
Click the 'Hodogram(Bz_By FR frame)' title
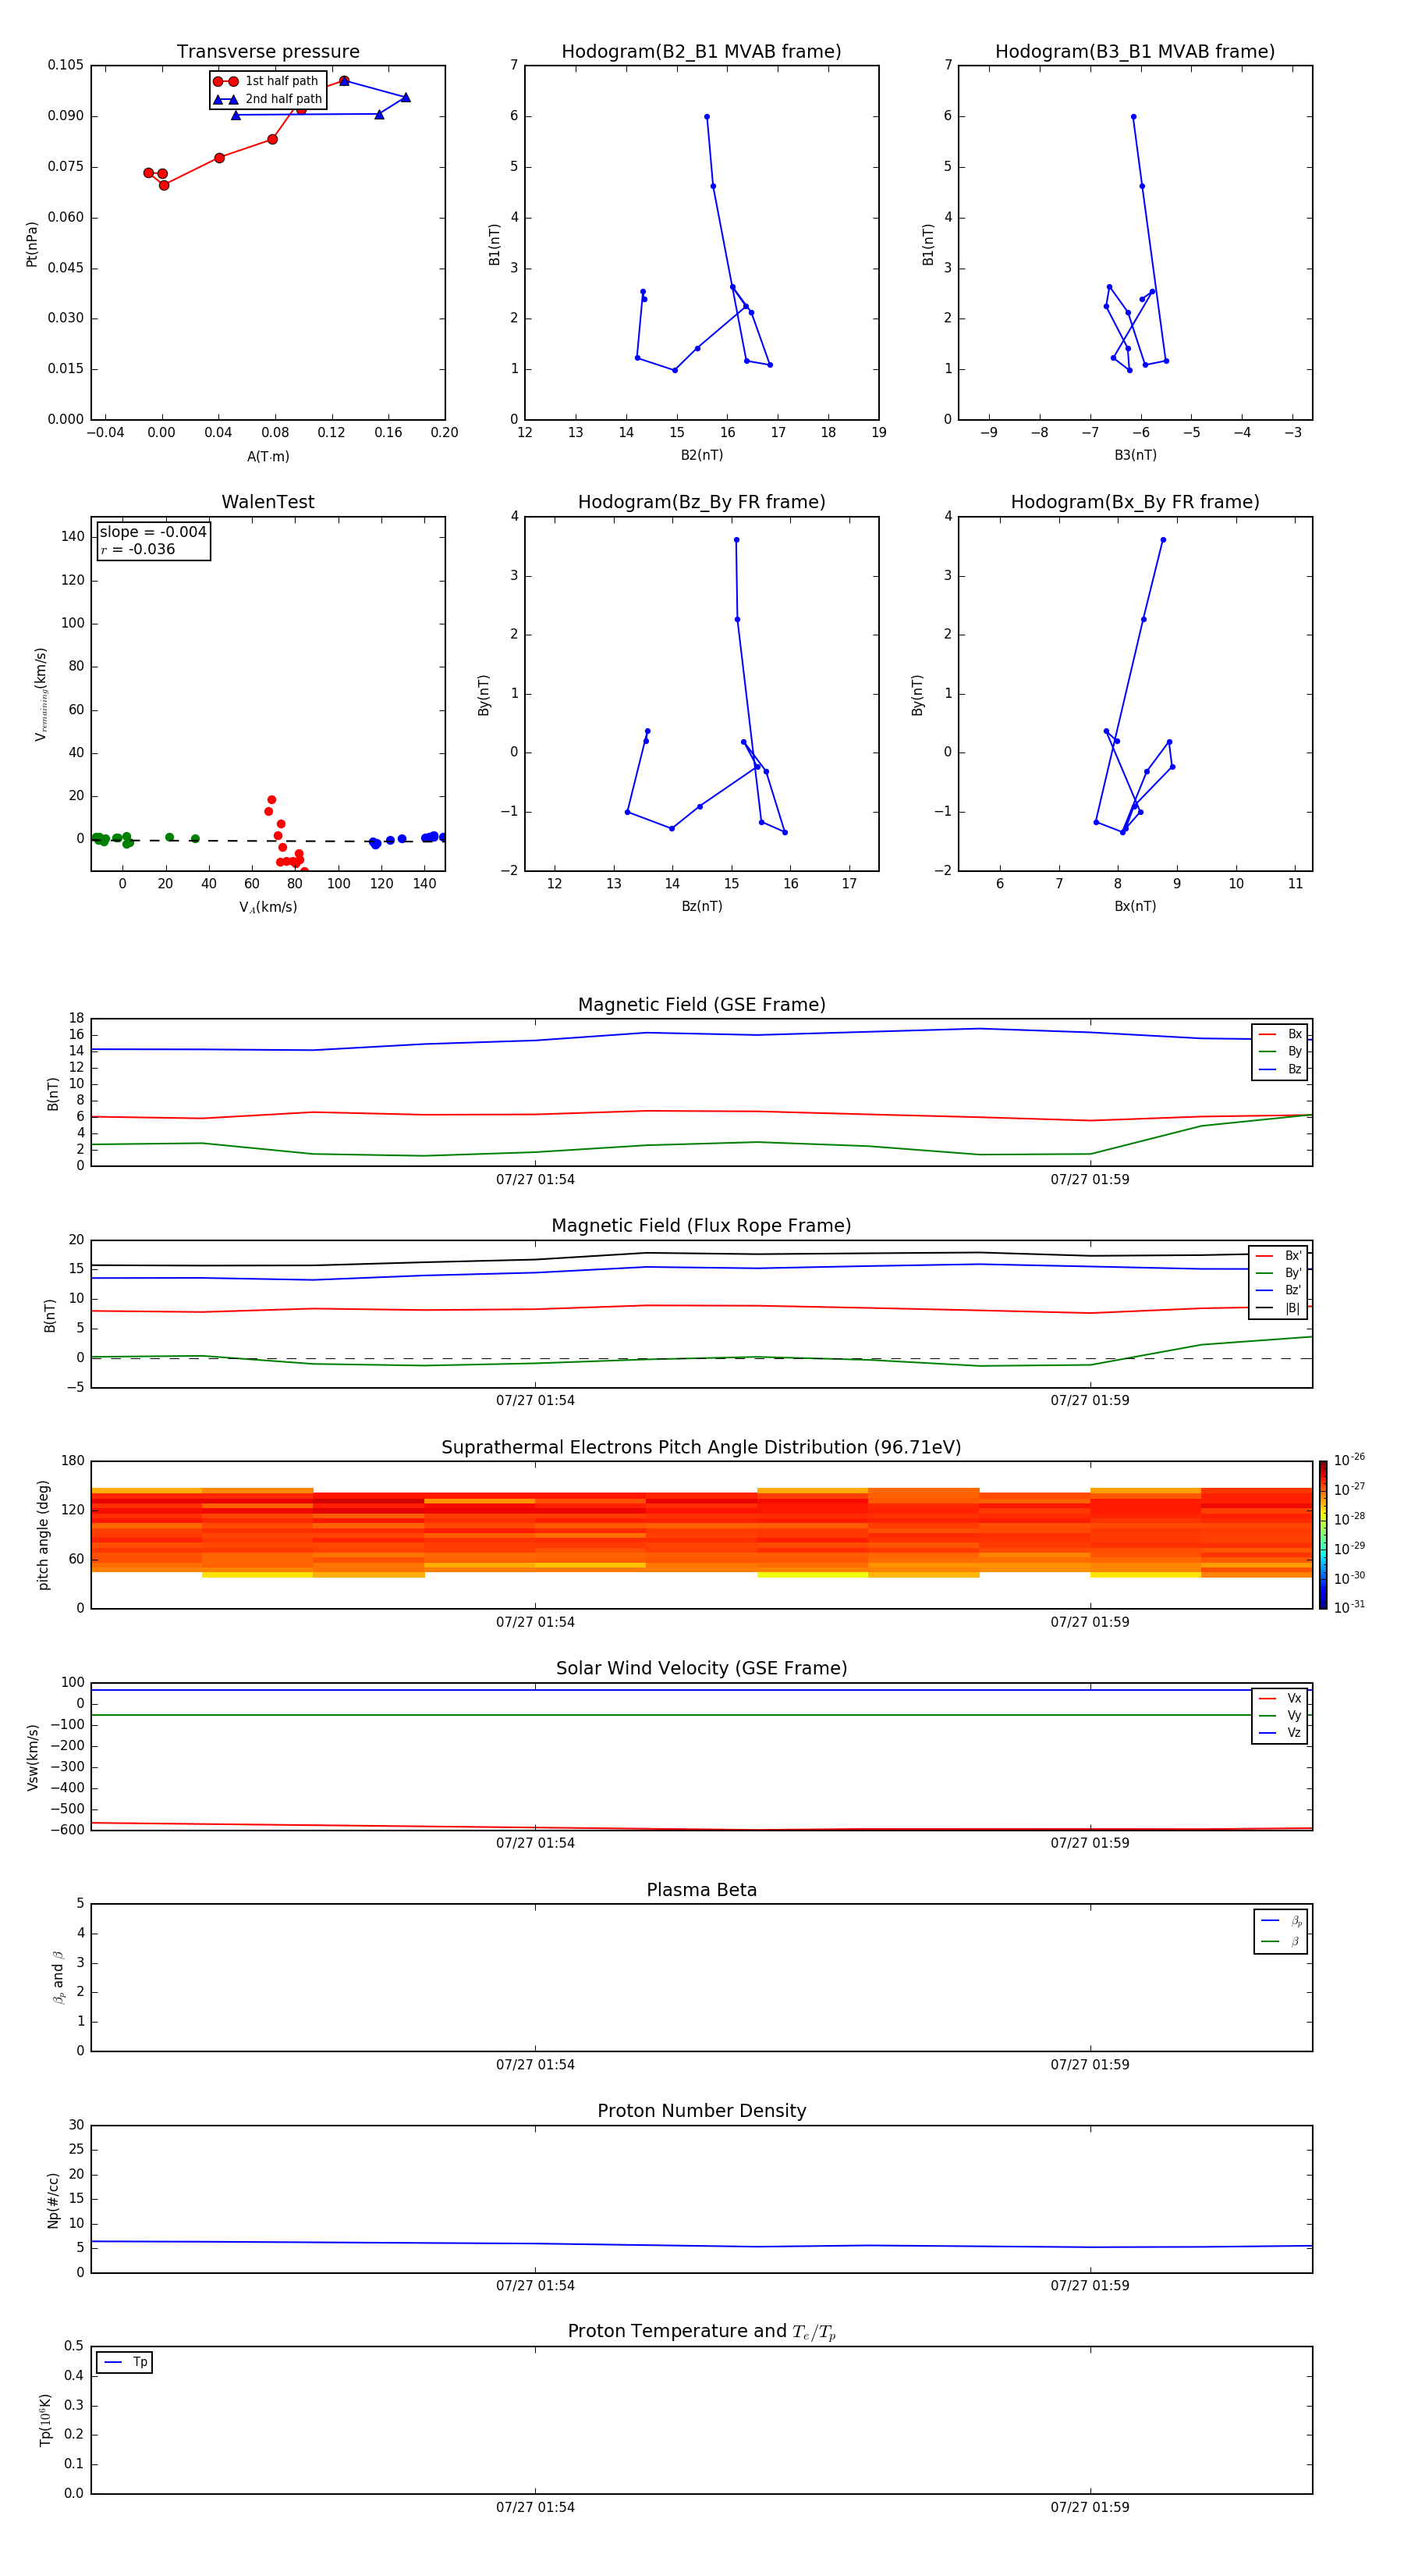pyautogui.click(x=701, y=502)
